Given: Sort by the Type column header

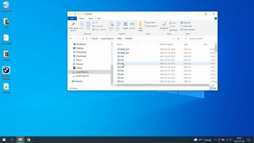Looking at the screenshot, I should pos(186,44).
